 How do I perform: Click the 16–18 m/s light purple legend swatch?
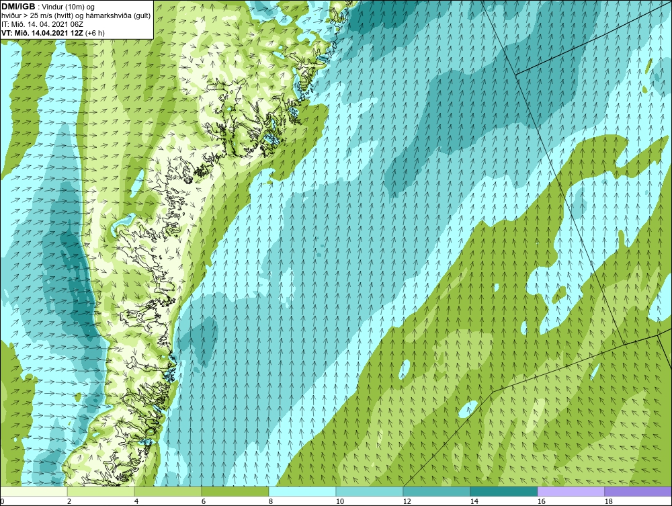571,491
